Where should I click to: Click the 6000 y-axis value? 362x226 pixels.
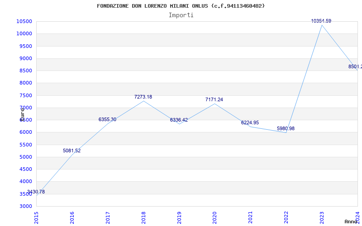click(25, 132)
